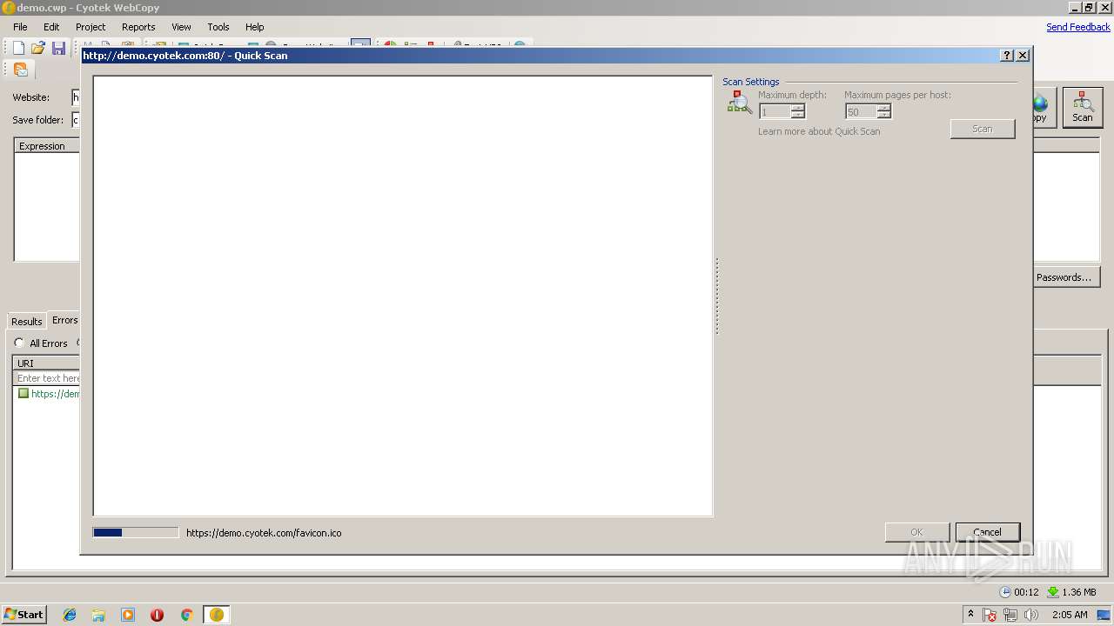Click the Expression column header
Viewport: 1114px width, 626px height.
pos(48,146)
